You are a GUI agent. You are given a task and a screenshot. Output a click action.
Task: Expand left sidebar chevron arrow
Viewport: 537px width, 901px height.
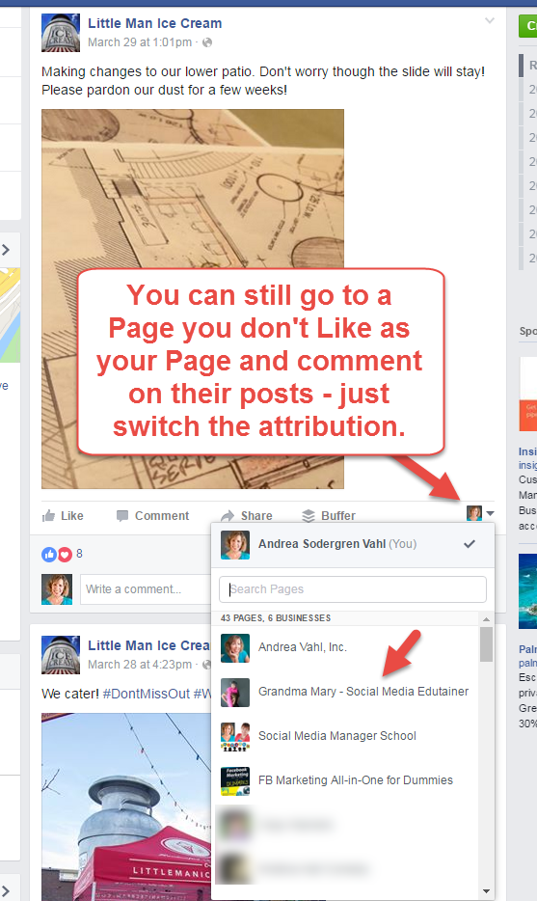[x=6, y=250]
